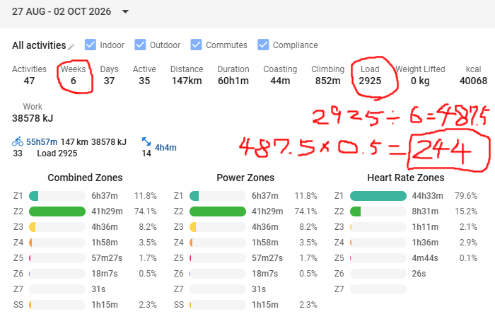Image resolution: width=495 pixels, height=319 pixels.
Task: Click the Load 2925 text under cycling
Action: (57, 153)
